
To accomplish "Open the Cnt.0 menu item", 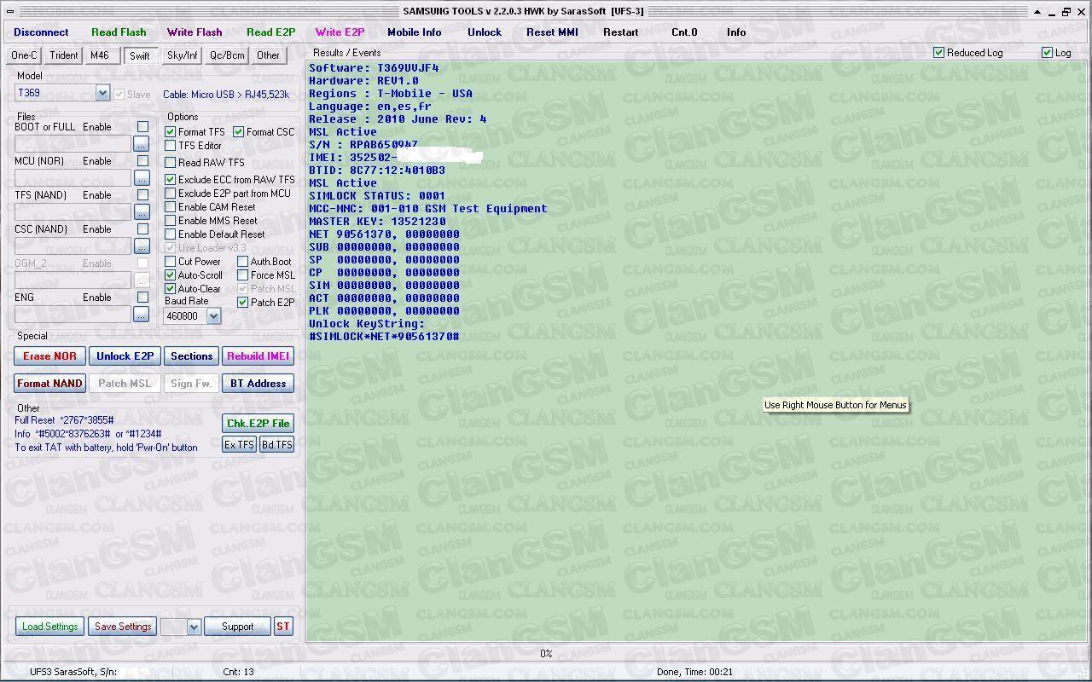I will click(x=684, y=32).
